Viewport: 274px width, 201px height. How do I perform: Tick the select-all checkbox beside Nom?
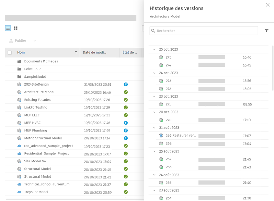pyautogui.click(x=10, y=52)
